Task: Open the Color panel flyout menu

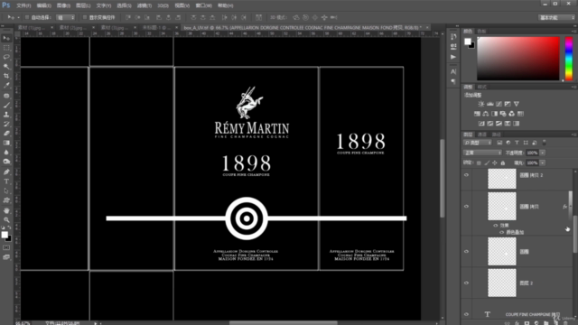Action: pos(574,32)
